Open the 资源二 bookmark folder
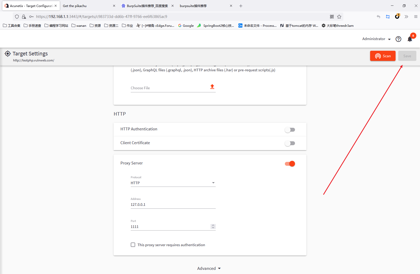 tap(111, 26)
